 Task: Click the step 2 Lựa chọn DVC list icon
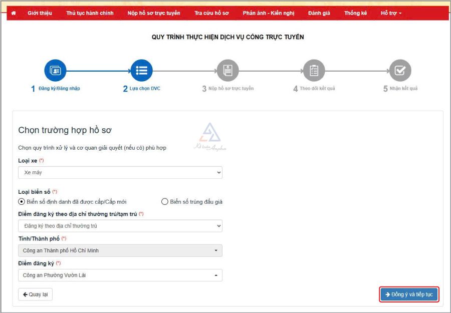point(141,71)
